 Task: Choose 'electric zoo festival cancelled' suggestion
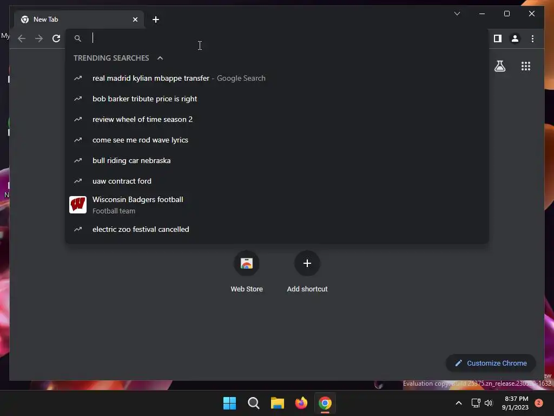[277, 229]
